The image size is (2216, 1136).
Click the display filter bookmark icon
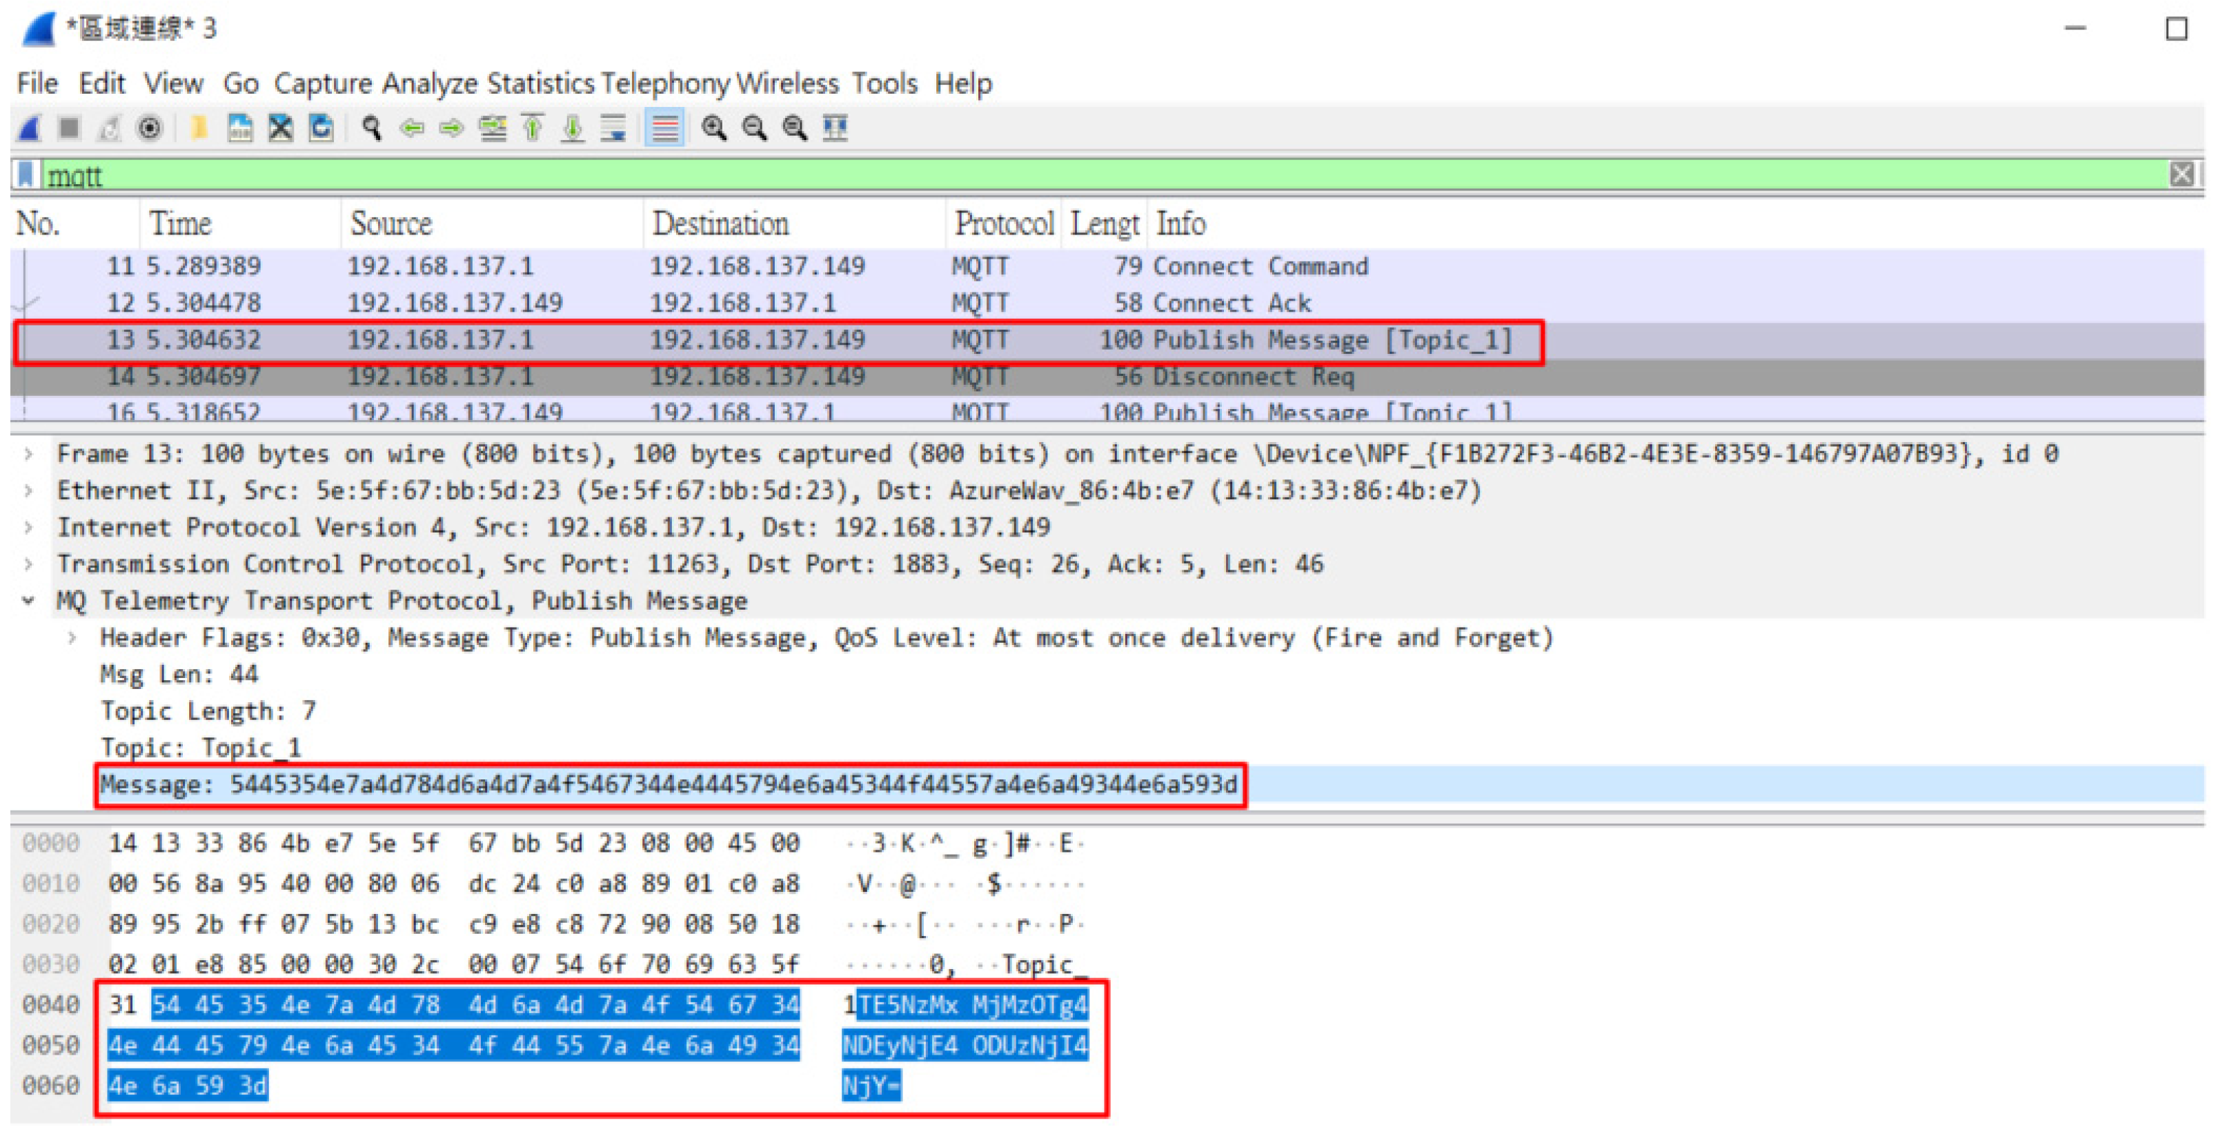[27, 175]
